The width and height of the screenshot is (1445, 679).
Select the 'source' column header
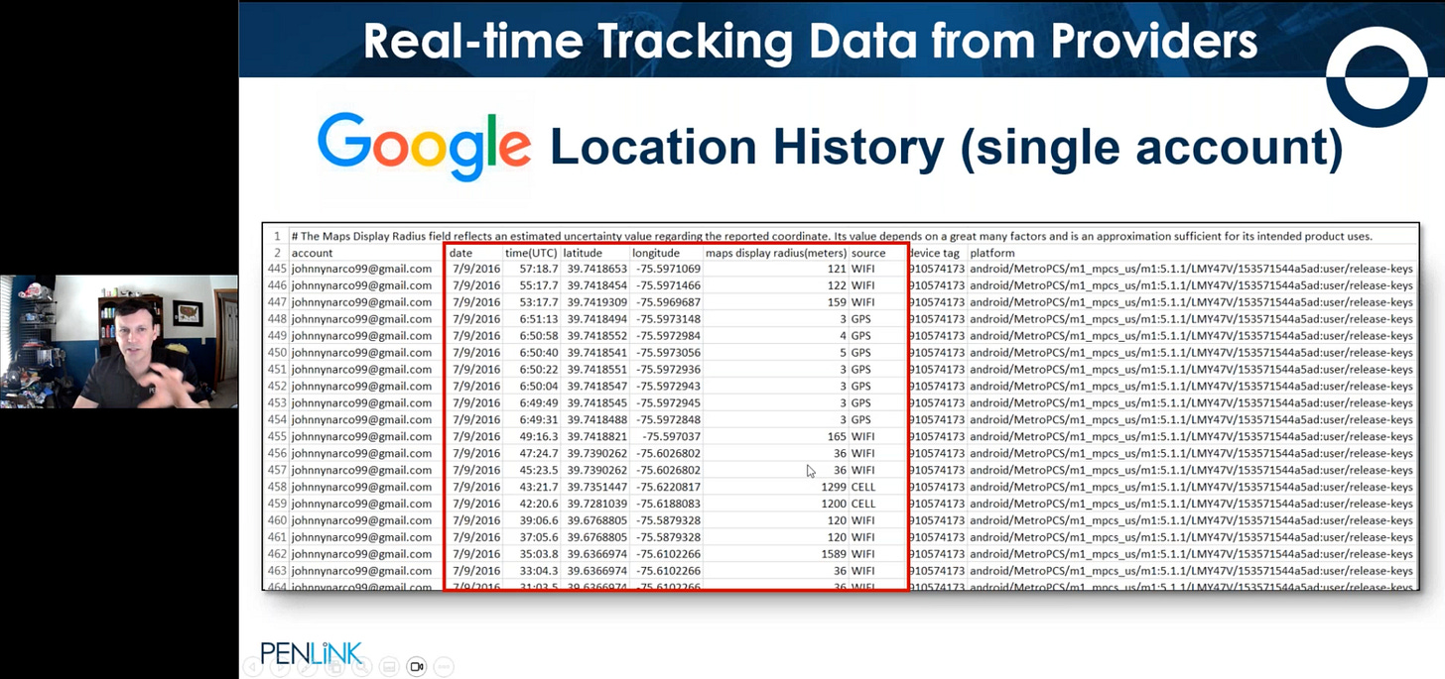pyautogui.click(x=868, y=253)
